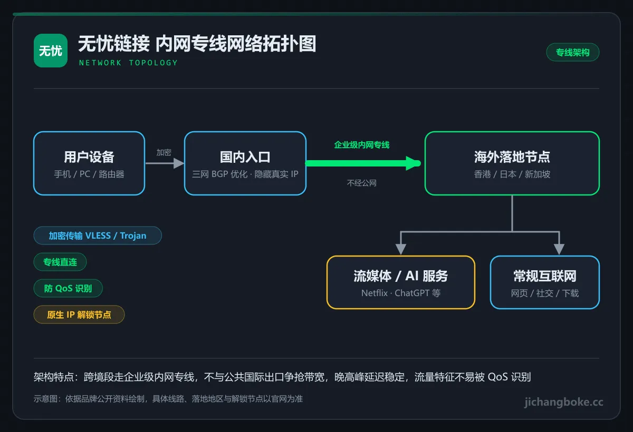
Task: Click the 加密传输 VLESS / Trojan tag
Action: (x=98, y=235)
